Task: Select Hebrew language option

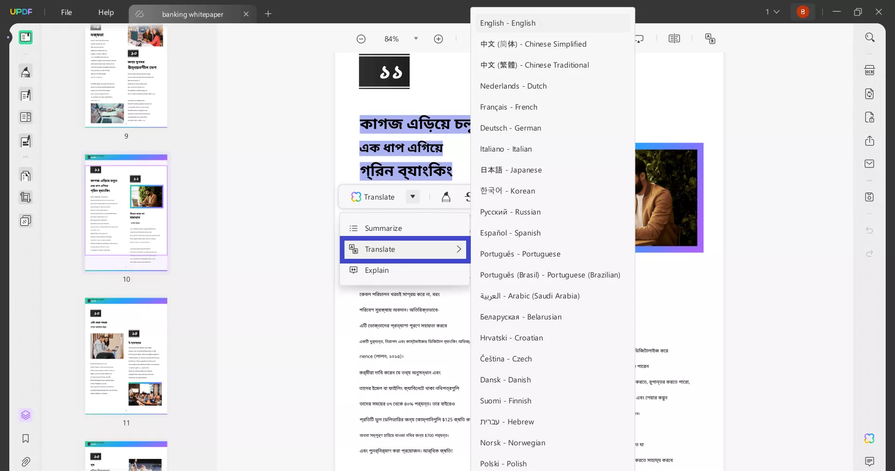Action: coord(552,422)
